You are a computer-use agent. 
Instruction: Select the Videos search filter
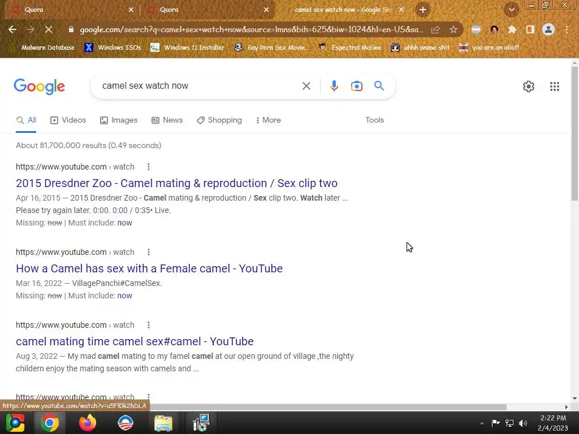click(x=68, y=120)
